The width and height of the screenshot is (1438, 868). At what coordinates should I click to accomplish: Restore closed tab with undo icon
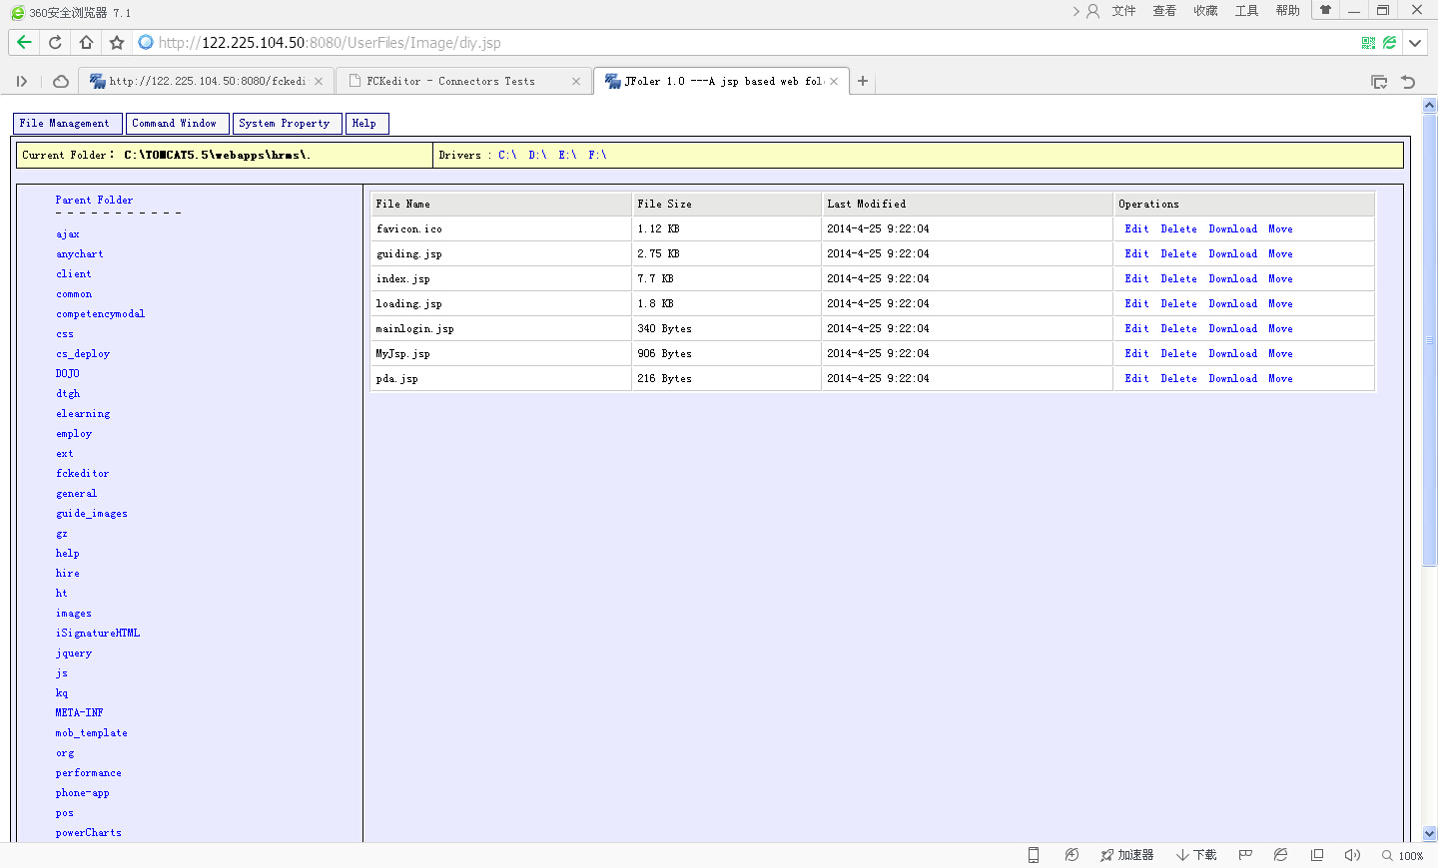[x=1408, y=82]
